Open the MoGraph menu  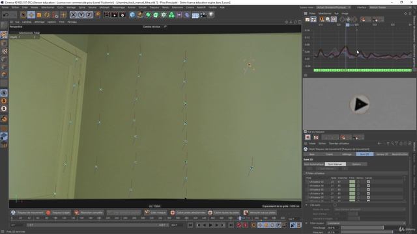coord(104,7)
